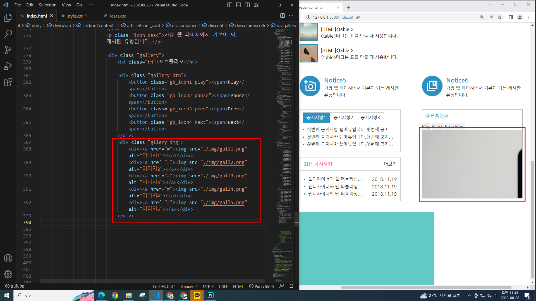Open editor More Actions ellipsis
This screenshot has width=536, height=301.
(x=291, y=16)
